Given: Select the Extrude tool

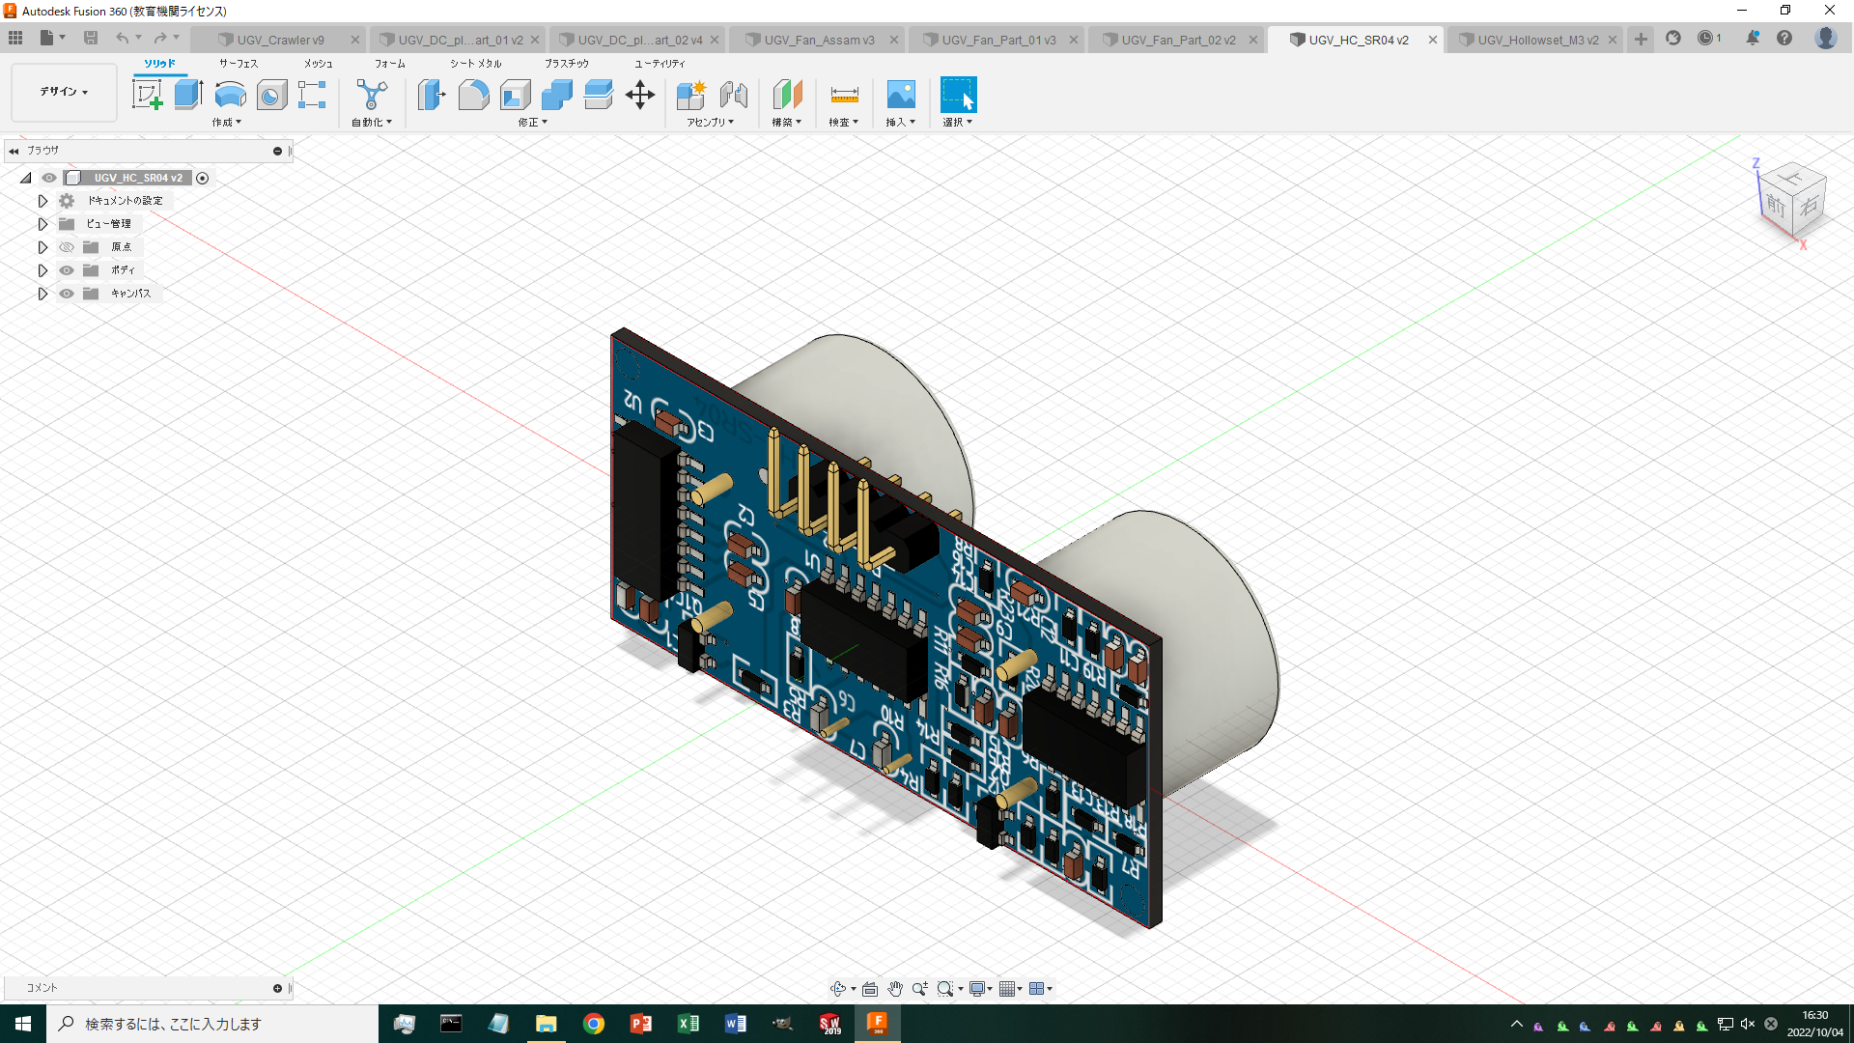Looking at the screenshot, I should tap(188, 95).
